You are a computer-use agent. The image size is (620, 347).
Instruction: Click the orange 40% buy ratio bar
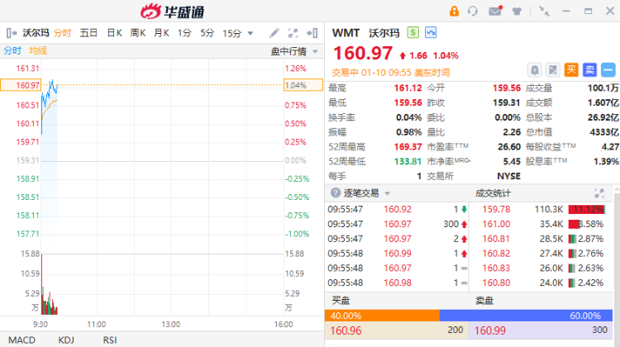pyautogui.click(x=382, y=316)
